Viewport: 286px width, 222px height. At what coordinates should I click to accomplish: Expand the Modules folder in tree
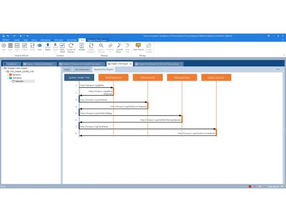click(x=8, y=74)
